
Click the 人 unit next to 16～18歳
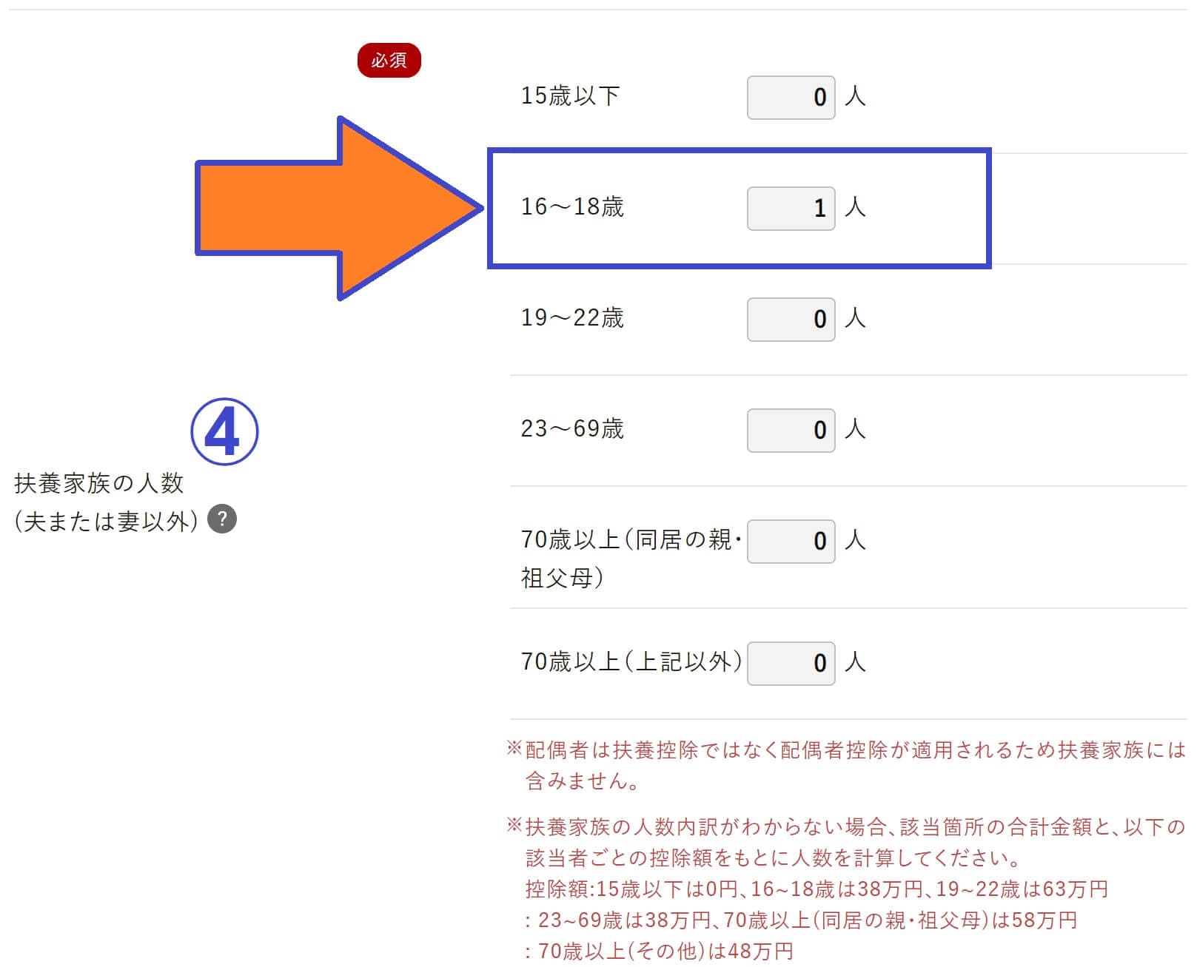click(855, 206)
